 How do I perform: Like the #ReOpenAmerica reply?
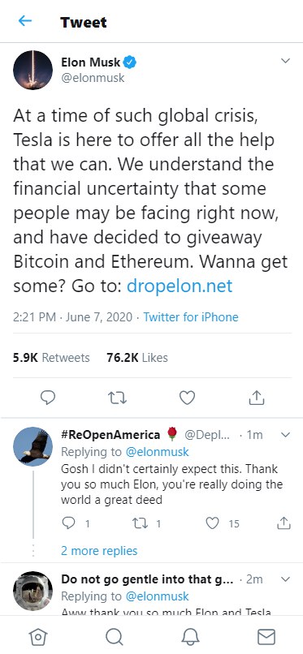tap(213, 523)
